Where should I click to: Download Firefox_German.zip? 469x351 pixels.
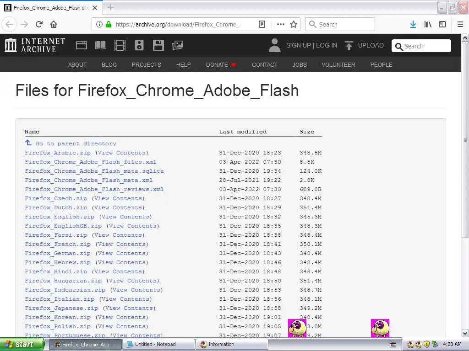point(57,253)
